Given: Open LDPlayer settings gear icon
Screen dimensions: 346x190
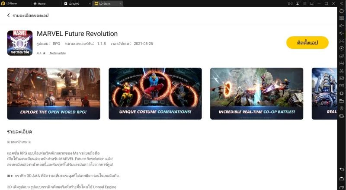Looking at the screenshot, I should (x=341, y=11).
